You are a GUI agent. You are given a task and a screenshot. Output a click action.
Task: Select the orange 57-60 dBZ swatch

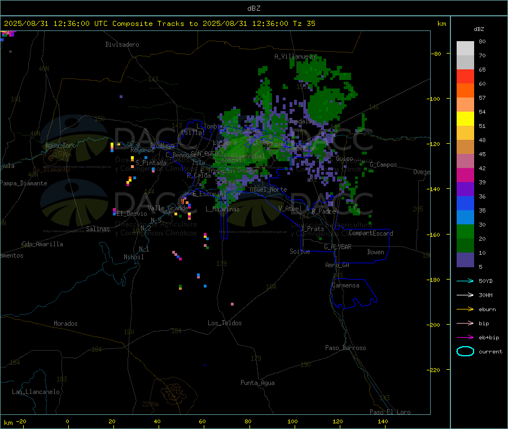tap(465, 91)
